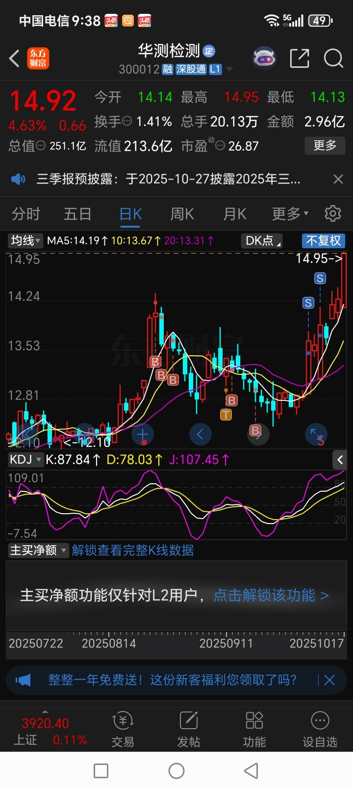Image resolution: width=353 pixels, height=790 pixels.
Task: Open chart settings gear icon
Action: click(x=333, y=214)
